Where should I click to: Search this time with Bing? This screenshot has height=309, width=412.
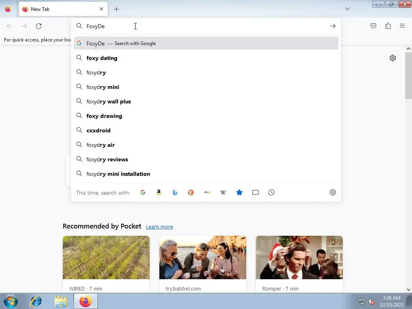pos(175,192)
